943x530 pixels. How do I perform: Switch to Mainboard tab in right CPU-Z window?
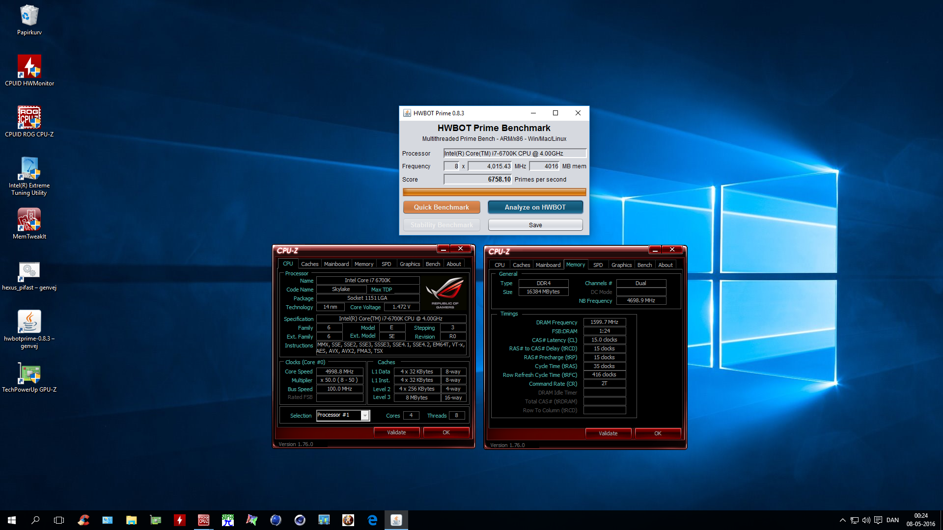click(548, 265)
